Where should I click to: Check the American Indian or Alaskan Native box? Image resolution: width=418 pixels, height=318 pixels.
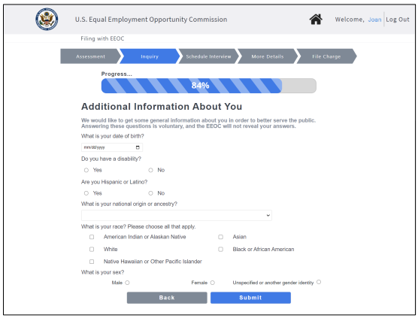92,237
